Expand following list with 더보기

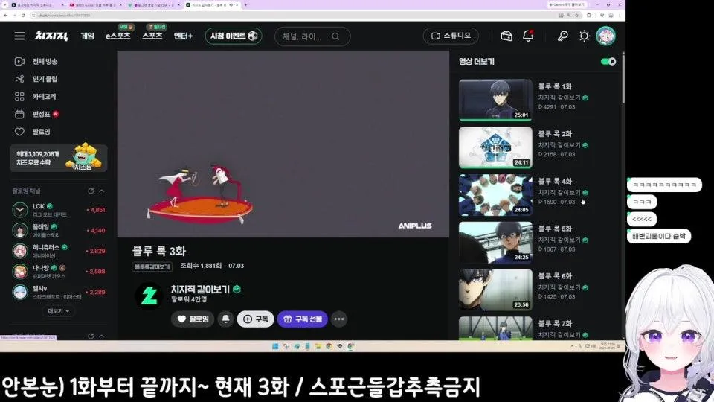point(59,311)
